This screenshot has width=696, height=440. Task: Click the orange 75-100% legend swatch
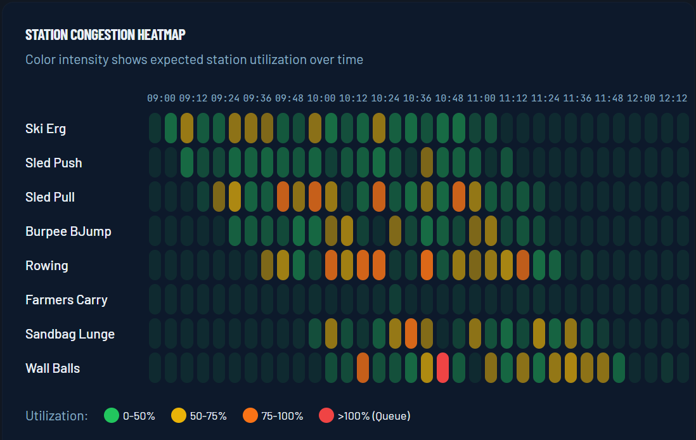coord(250,415)
